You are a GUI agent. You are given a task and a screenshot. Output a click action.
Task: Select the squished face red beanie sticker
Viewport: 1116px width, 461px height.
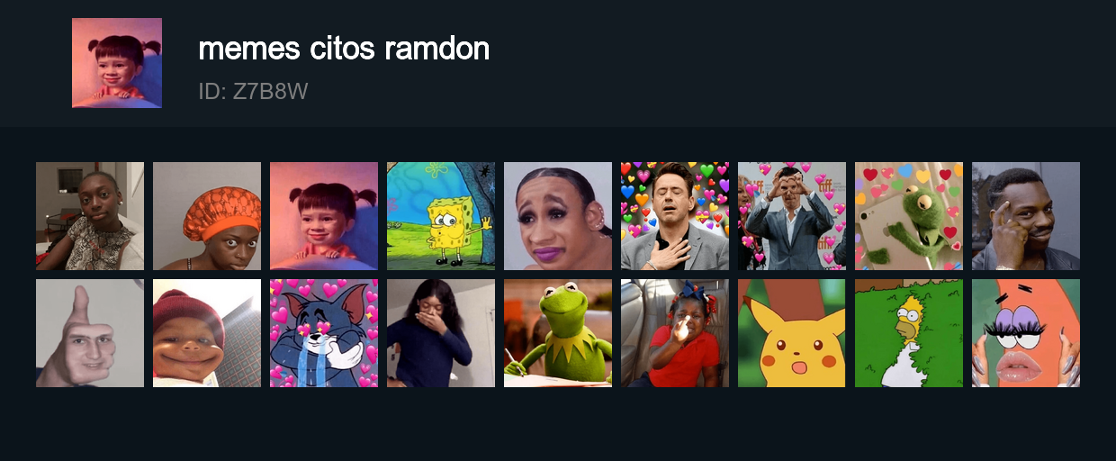(207, 333)
